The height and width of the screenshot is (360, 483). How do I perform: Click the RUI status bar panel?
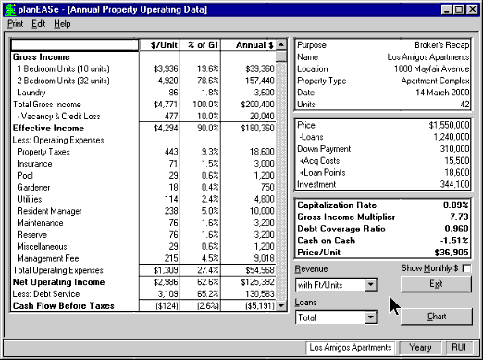click(x=459, y=348)
